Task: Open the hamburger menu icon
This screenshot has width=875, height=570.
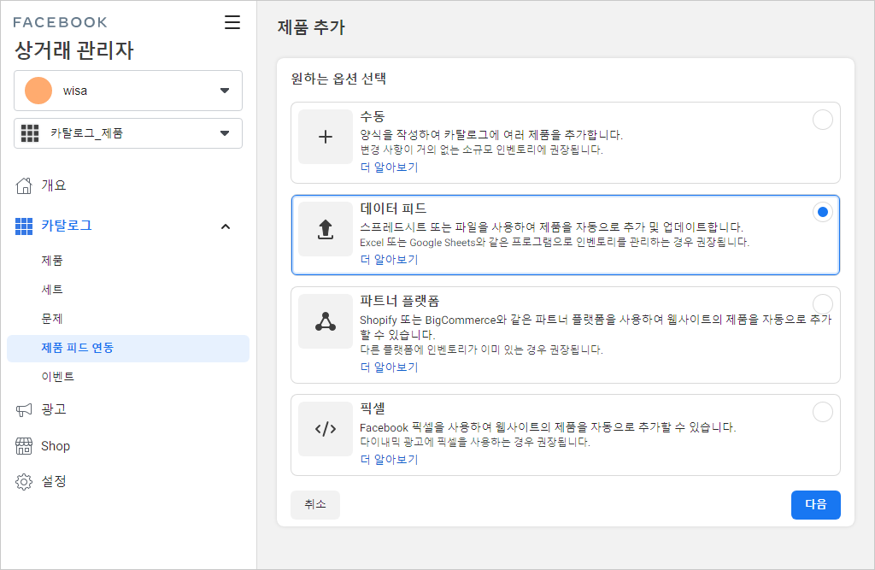Action: [232, 22]
